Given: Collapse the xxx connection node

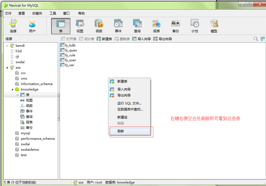Looking at the screenshot, I should tap(7, 68).
